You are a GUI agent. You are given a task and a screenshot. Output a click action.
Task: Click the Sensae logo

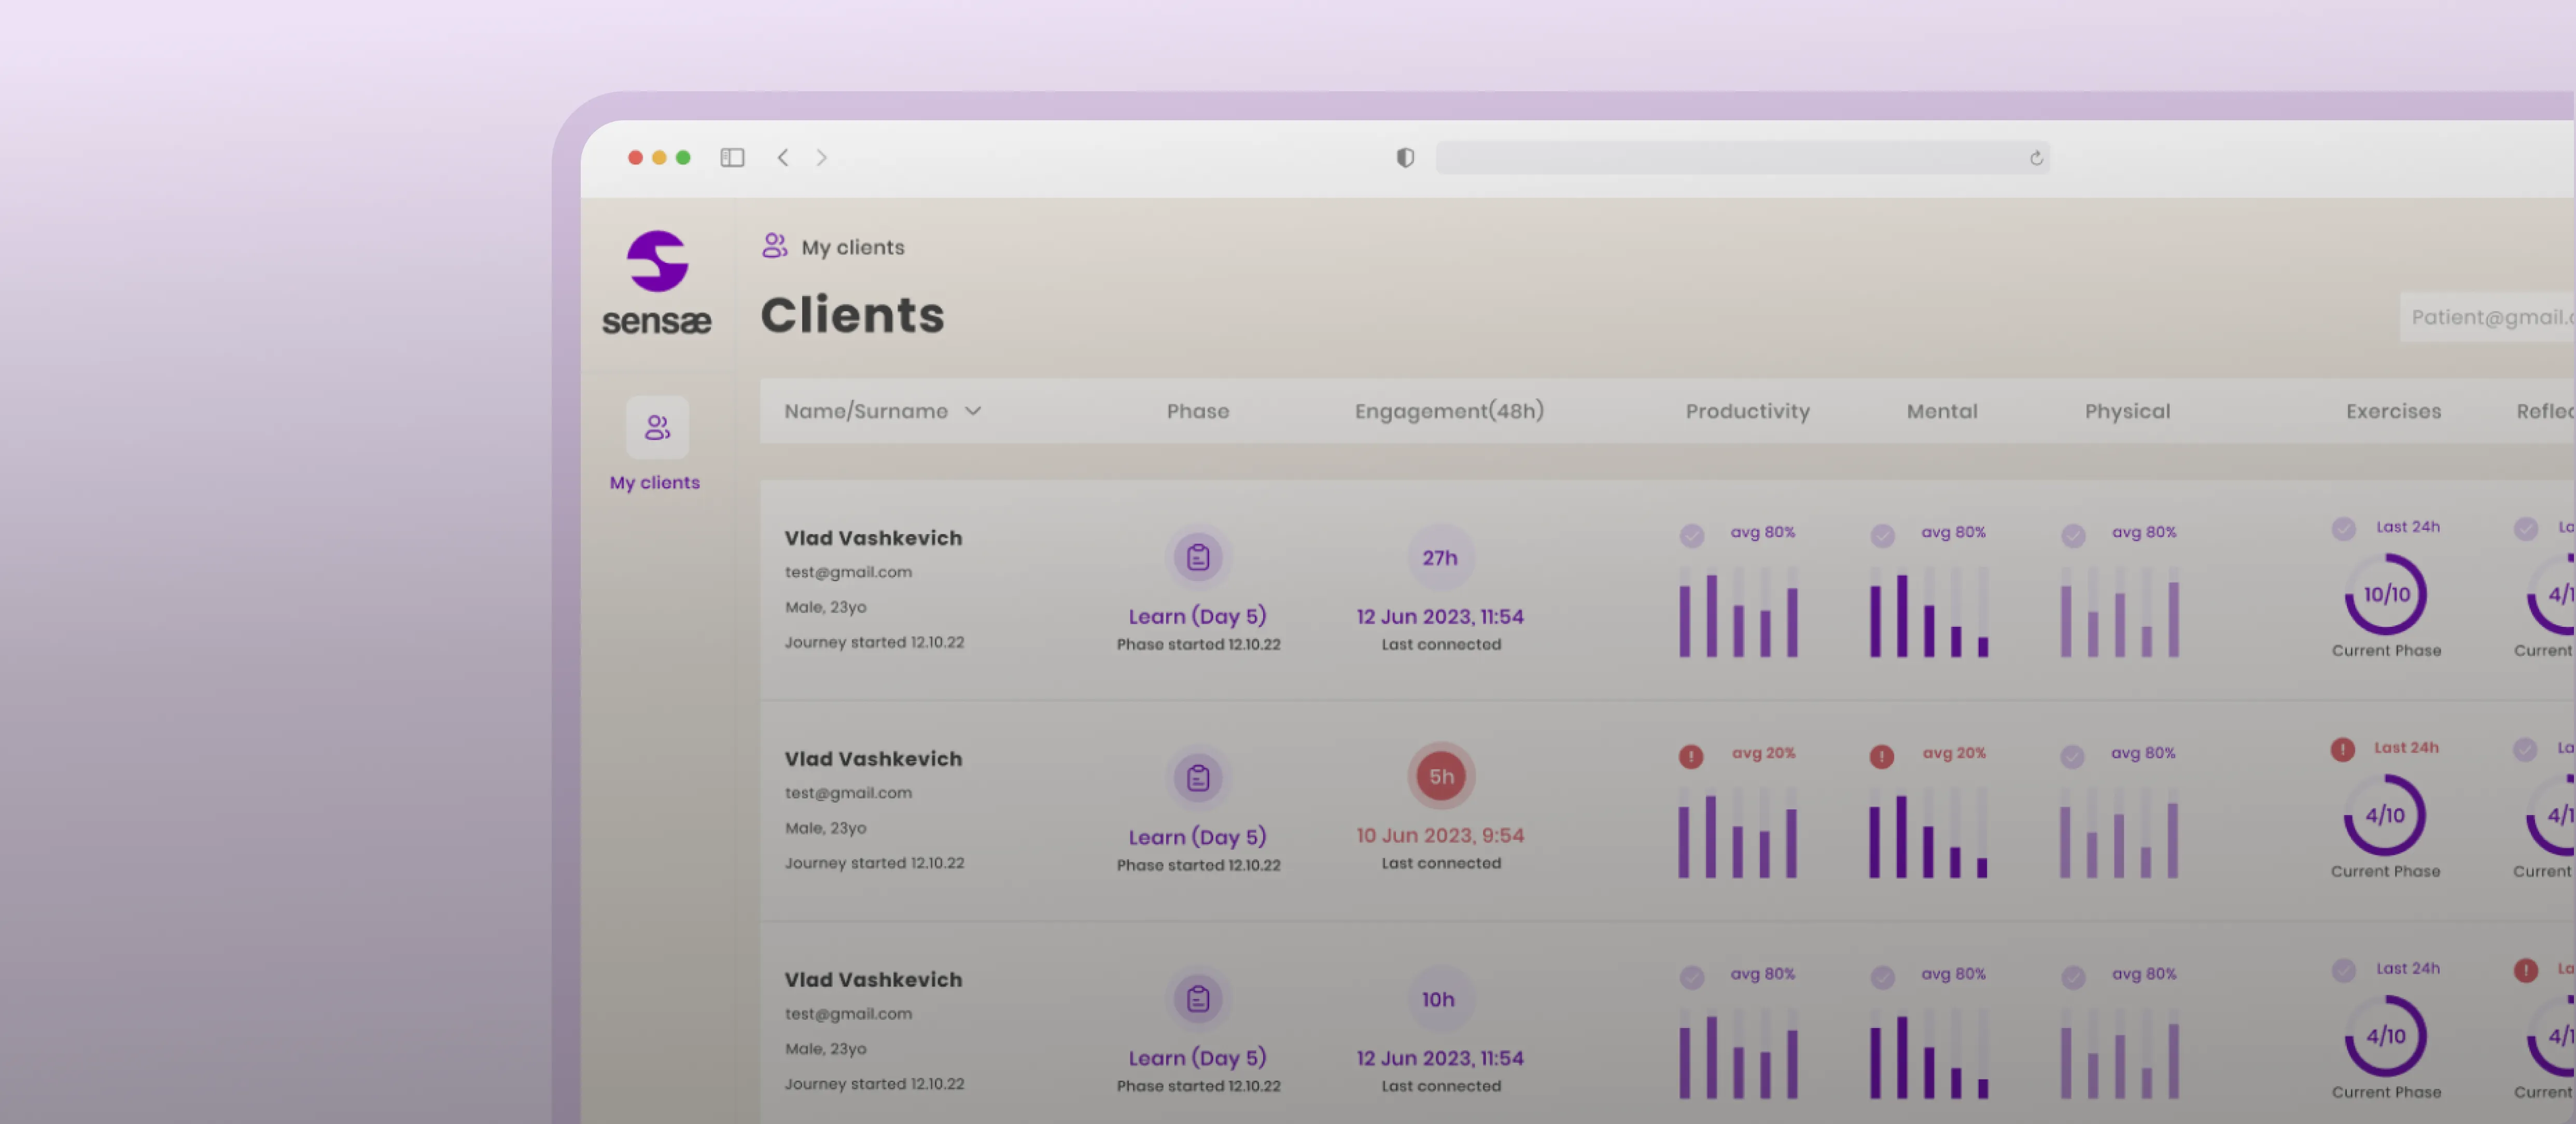(x=657, y=283)
